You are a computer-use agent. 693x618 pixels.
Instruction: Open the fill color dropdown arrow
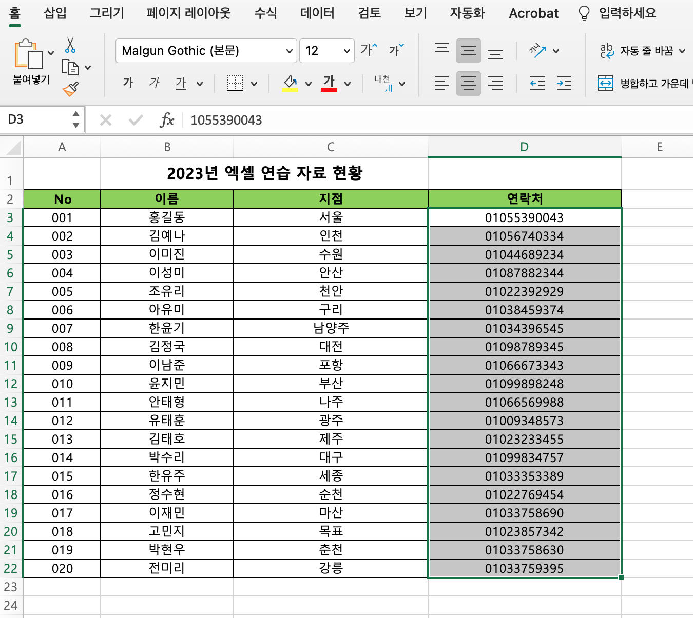309,84
